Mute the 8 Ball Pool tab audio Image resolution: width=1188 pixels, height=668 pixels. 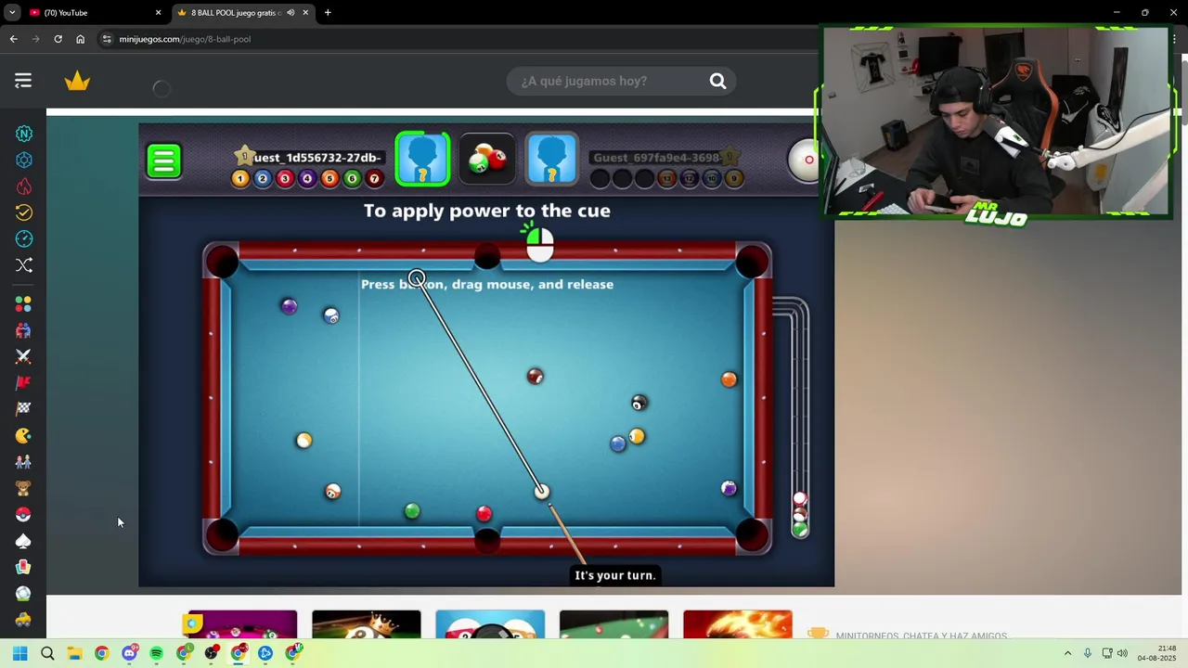291,13
